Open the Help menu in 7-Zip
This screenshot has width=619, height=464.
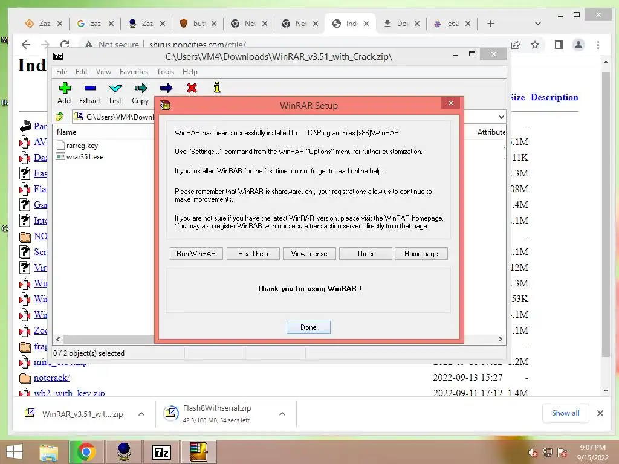pyautogui.click(x=190, y=72)
